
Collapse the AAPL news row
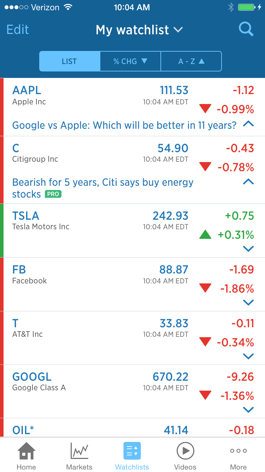[x=248, y=124]
